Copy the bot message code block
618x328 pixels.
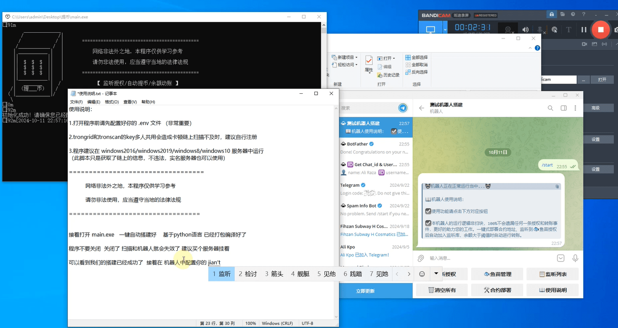click(557, 187)
